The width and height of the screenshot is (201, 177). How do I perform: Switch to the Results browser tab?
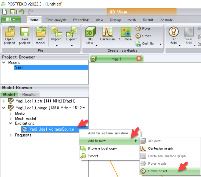click(29, 94)
